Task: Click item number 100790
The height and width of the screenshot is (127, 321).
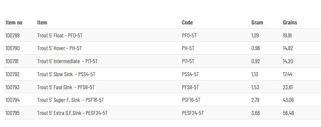Action: 12,48
